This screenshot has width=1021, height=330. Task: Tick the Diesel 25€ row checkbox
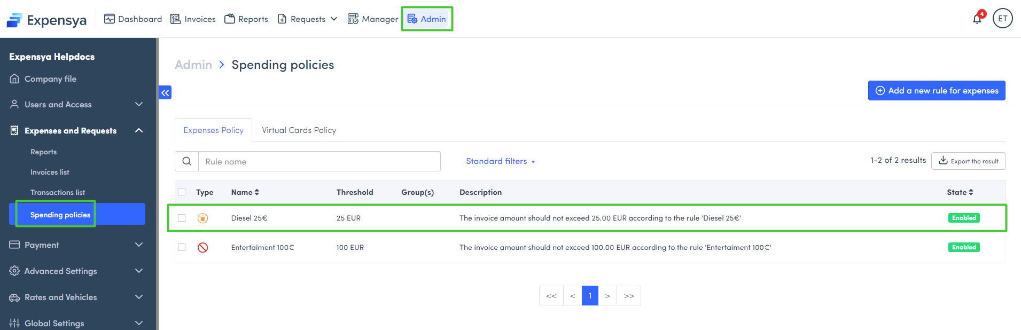coord(182,218)
